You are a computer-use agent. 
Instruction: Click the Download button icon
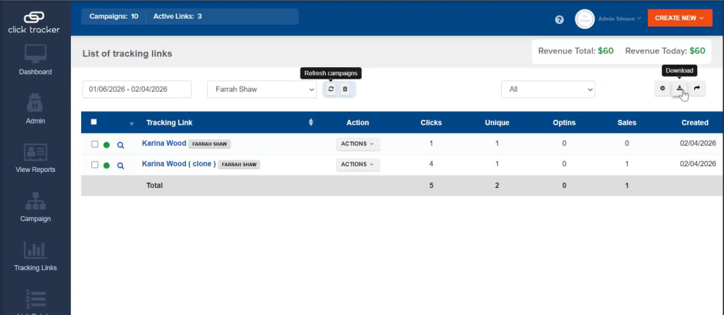pyautogui.click(x=679, y=88)
